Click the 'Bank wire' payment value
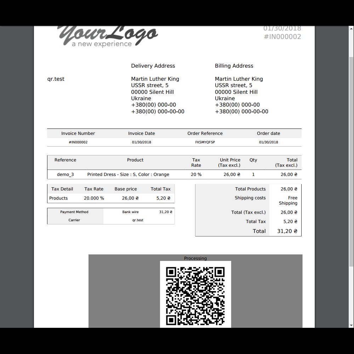Image resolution: width=354 pixels, height=354 pixels. click(131, 212)
